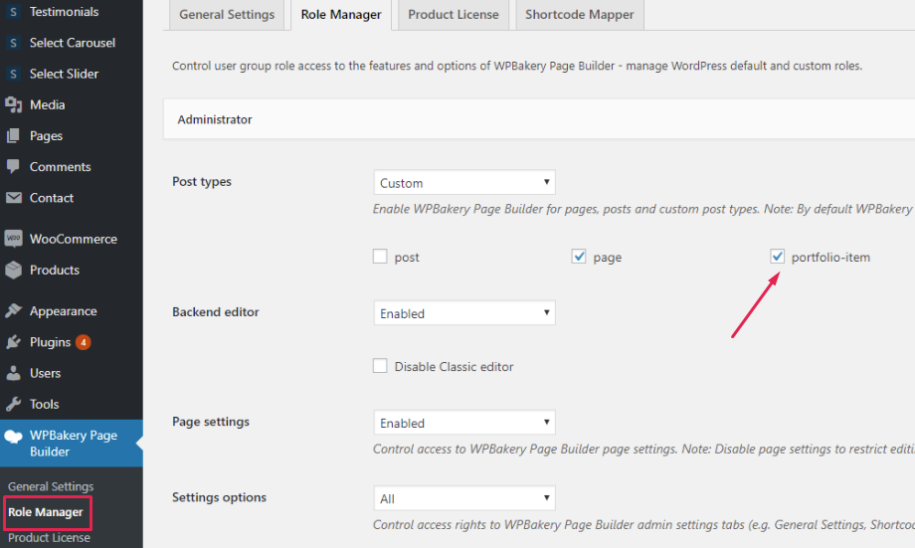915x548 pixels.
Task: Click Product License submenu link
Action: [x=49, y=537]
